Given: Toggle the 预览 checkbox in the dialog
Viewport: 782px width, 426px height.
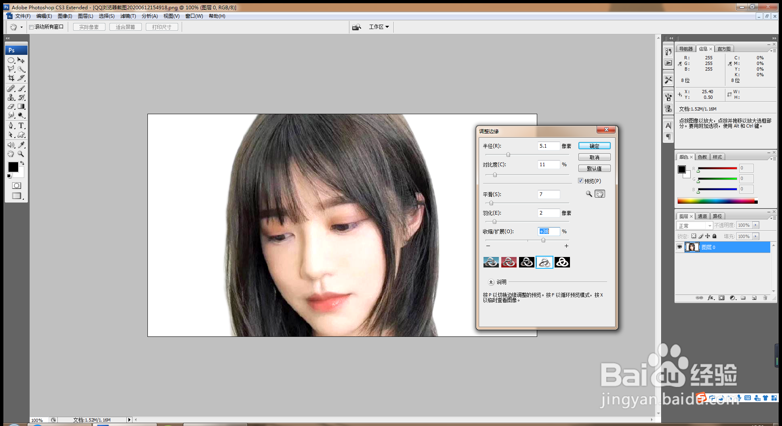Looking at the screenshot, I should [580, 181].
